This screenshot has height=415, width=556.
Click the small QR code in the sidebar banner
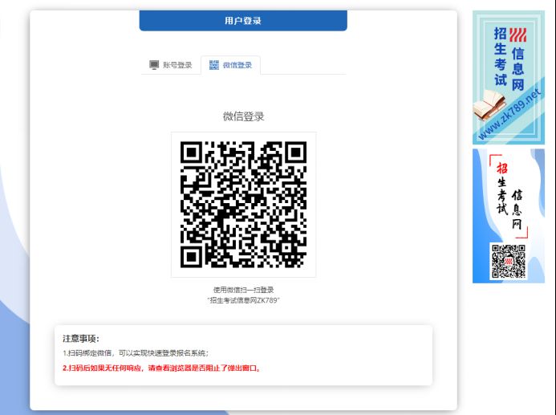(509, 261)
